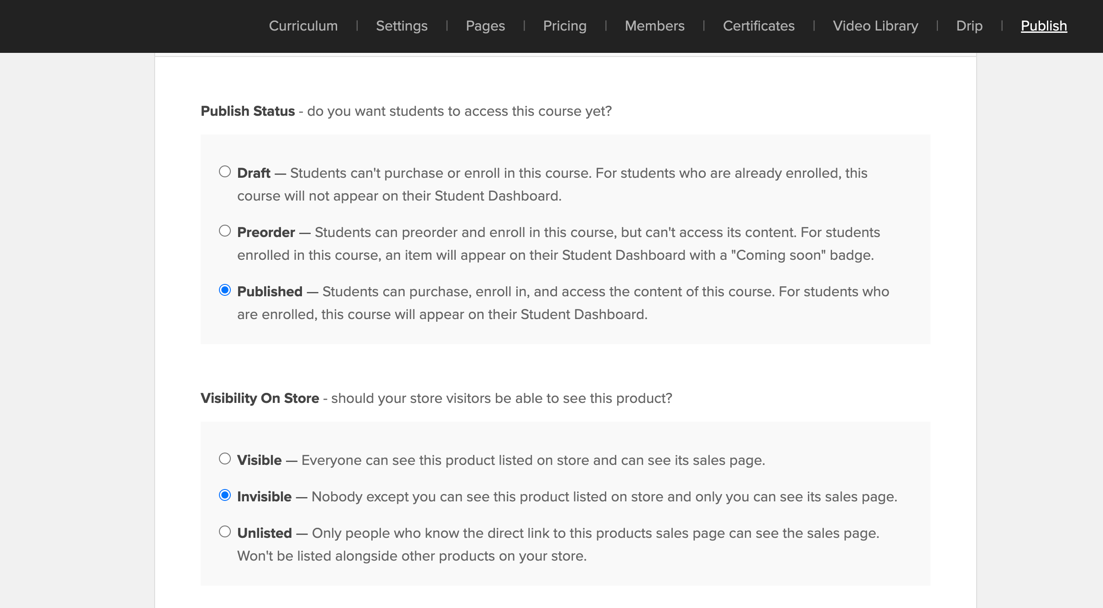1103x608 pixels.
Task: Select the Draft radio button
Action: pyautogui.click(x=225, y=172)
